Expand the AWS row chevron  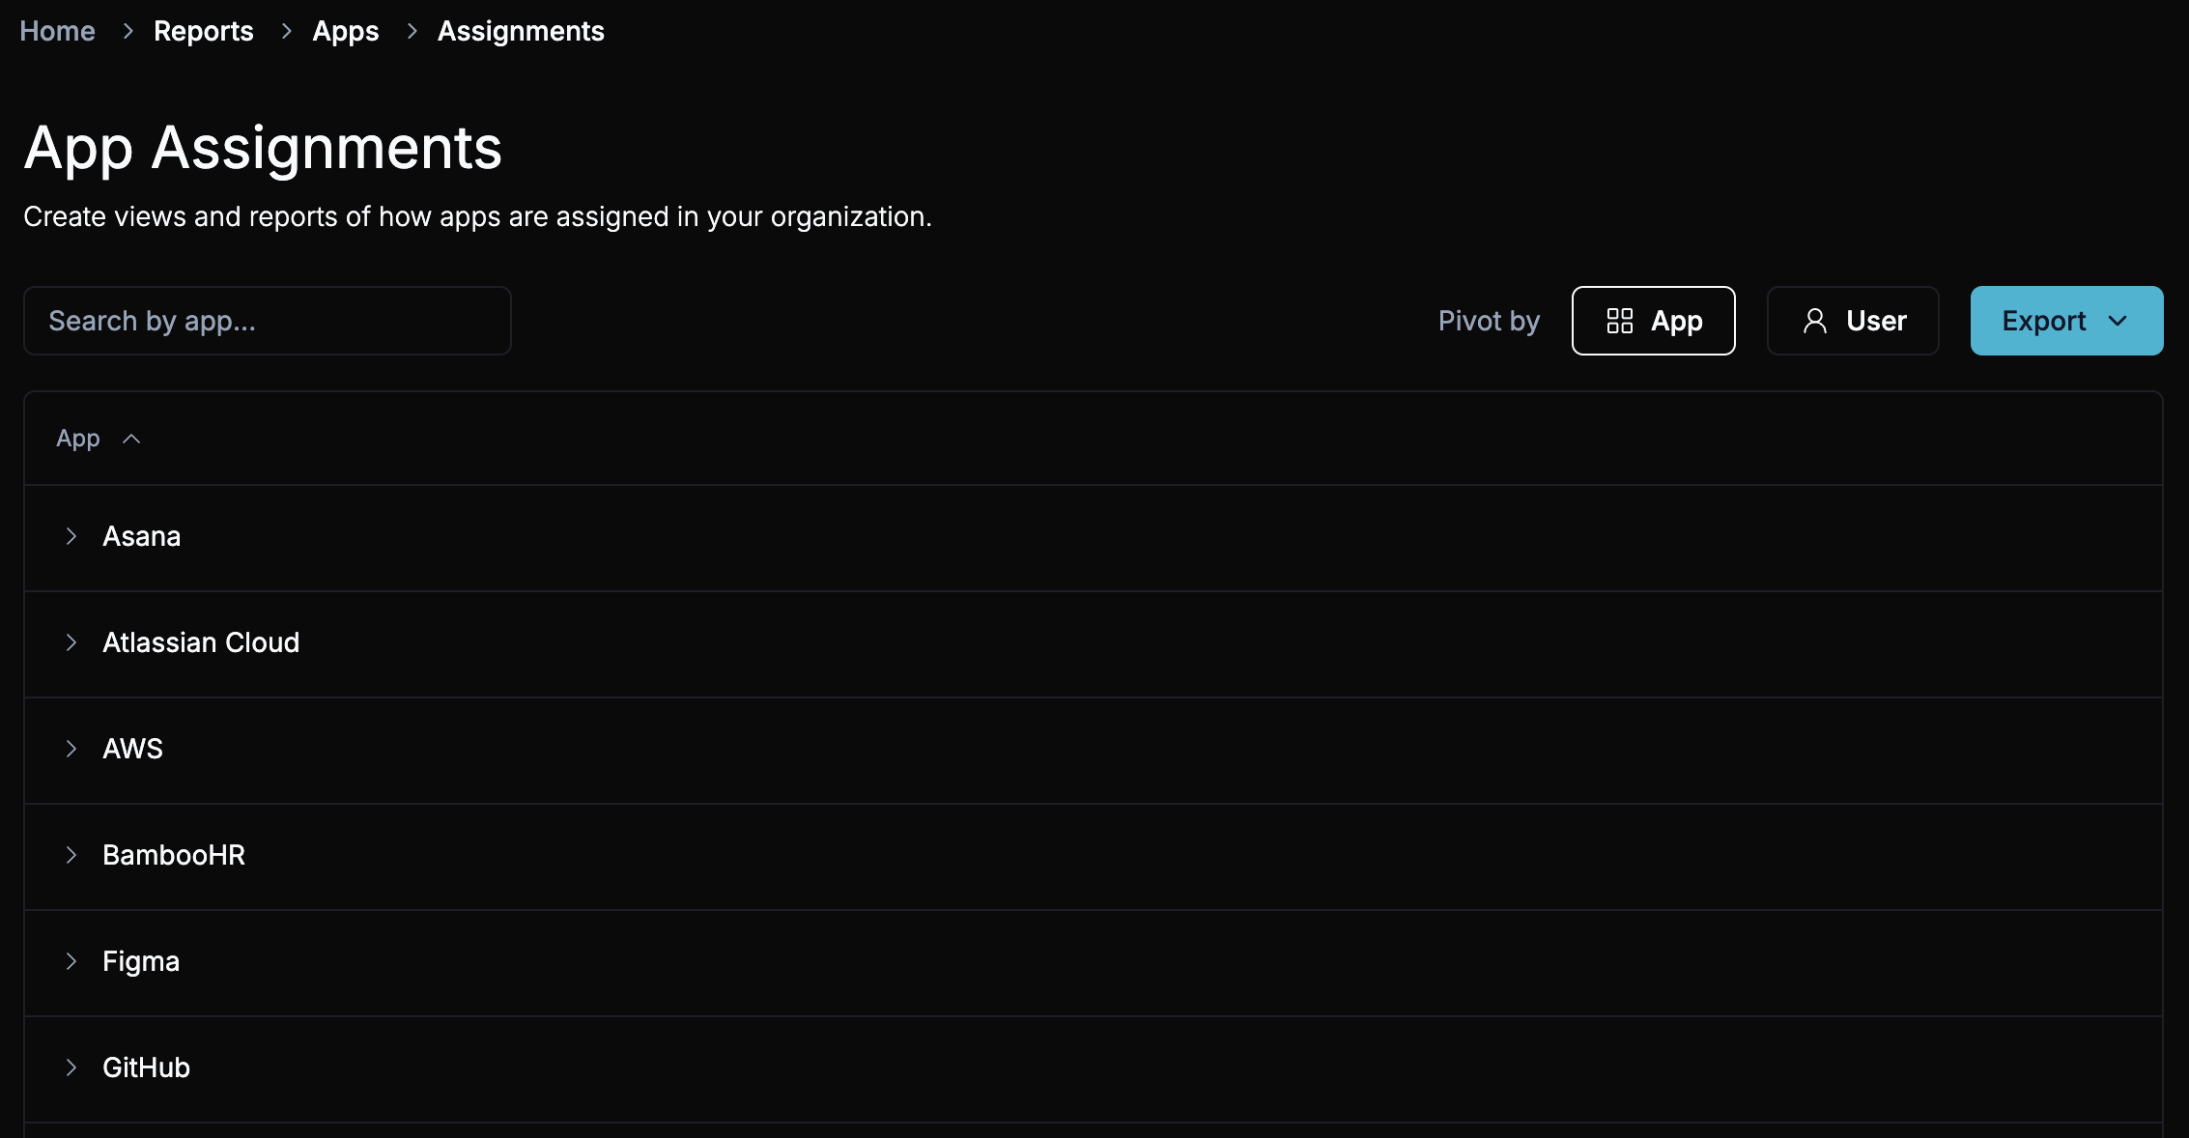click(x=71, y=749)
